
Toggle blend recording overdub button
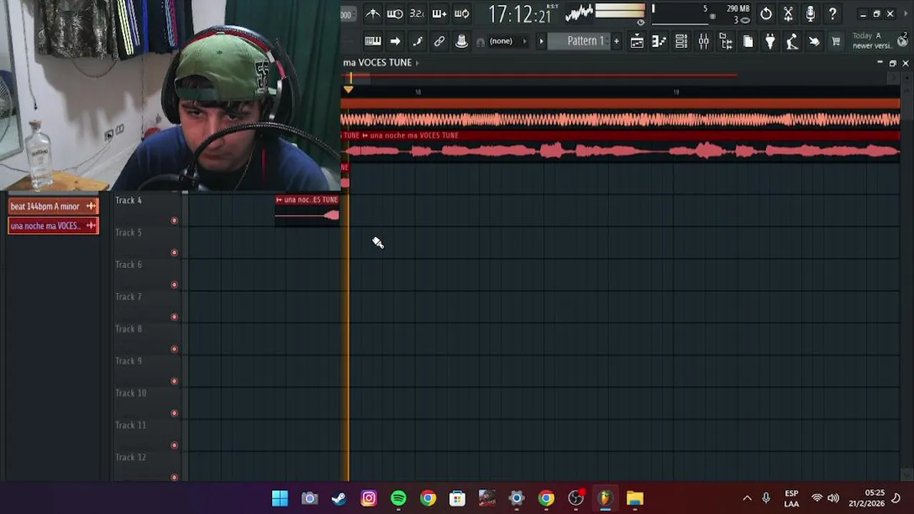pos(439,14)
